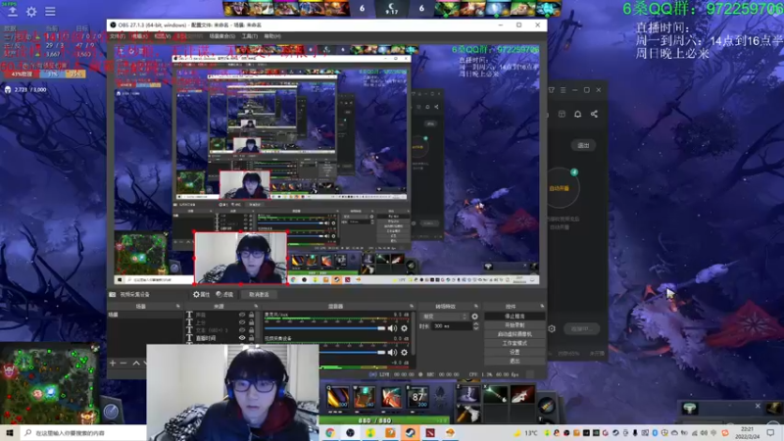Click the Dota minimap

[49, 383]
